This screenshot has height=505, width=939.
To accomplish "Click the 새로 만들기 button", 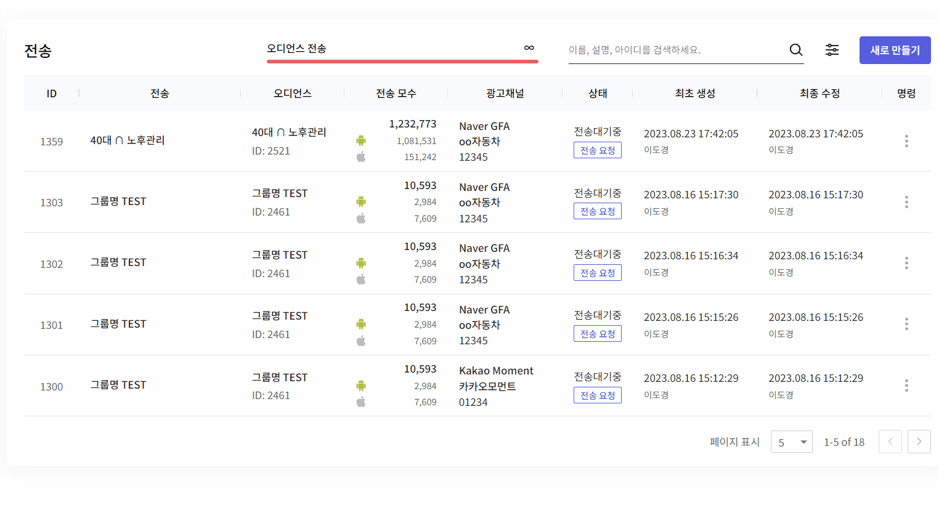I will coord(895,50).
